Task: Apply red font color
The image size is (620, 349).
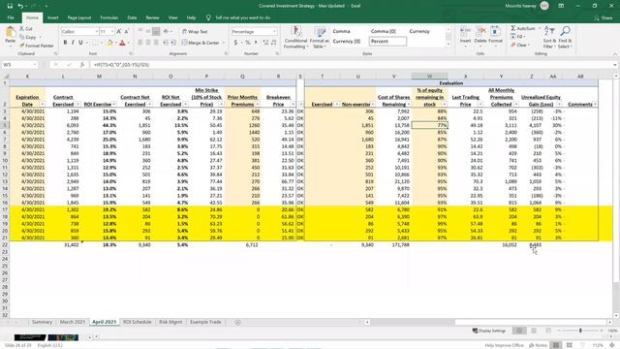Action: pyautogui.click(x=122, y=43)
